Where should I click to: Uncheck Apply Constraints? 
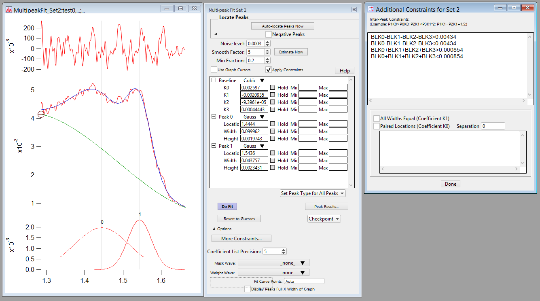[269, 69]
